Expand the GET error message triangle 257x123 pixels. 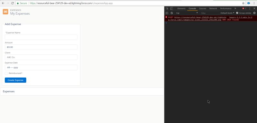click(169, 17)
